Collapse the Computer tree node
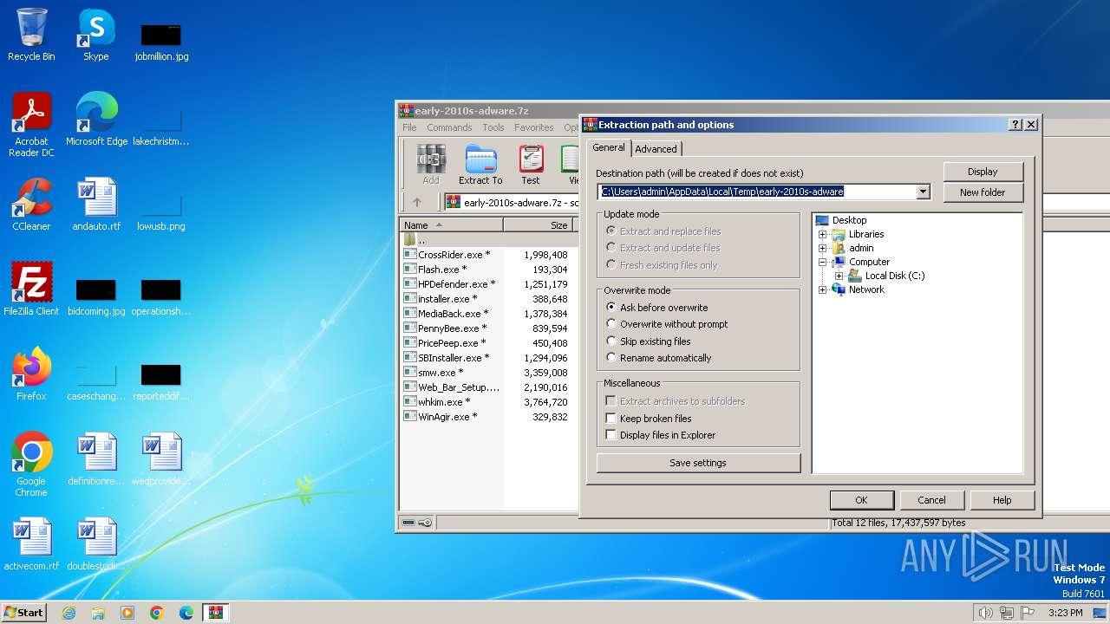 point(822,262)
